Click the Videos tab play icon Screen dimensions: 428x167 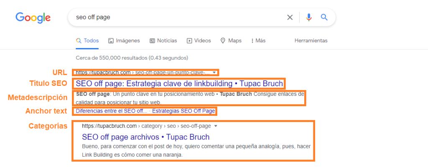[189, 41]
